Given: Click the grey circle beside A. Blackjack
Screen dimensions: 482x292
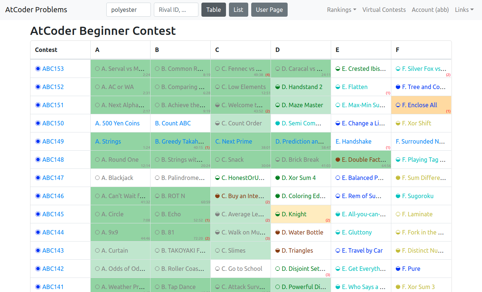Looking at the screenshot, I should (97, 178).
